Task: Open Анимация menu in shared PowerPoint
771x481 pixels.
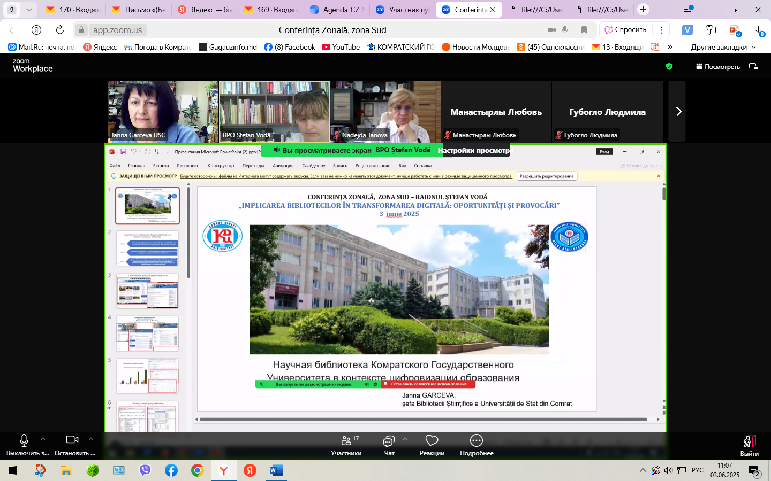Action: click(283, 166)
